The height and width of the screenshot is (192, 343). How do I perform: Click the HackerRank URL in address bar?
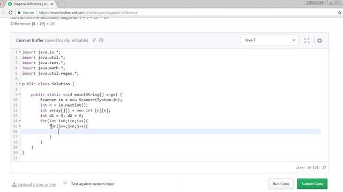click(x=88, y=13)
